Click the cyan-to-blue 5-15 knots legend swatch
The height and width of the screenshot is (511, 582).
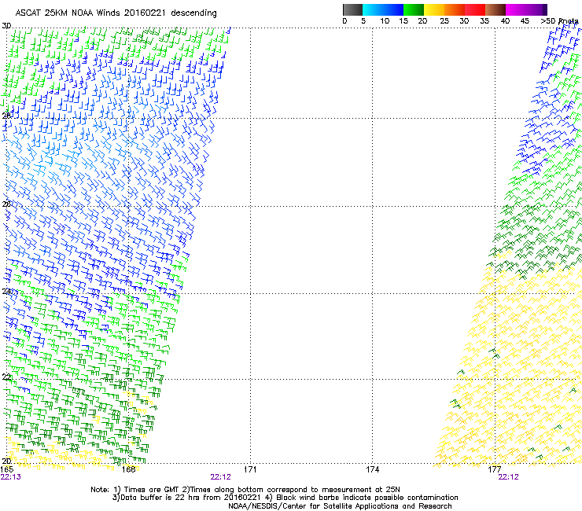383,9
